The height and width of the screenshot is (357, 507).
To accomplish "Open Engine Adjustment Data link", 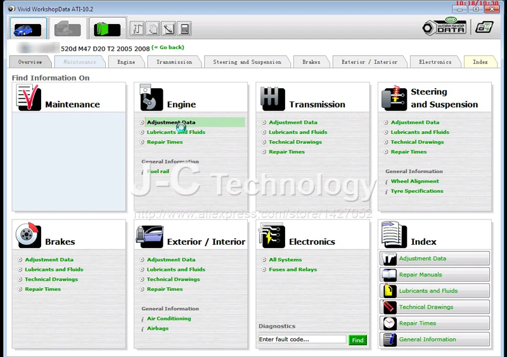I will [x=171, y=122].
